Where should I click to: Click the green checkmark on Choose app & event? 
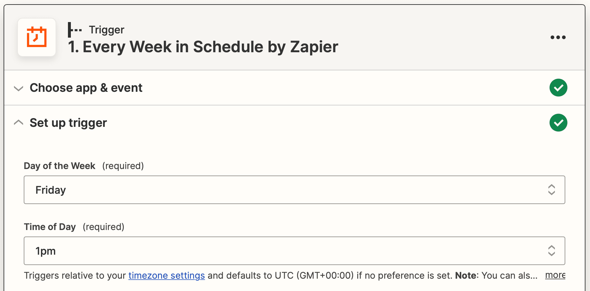(558, 87)
